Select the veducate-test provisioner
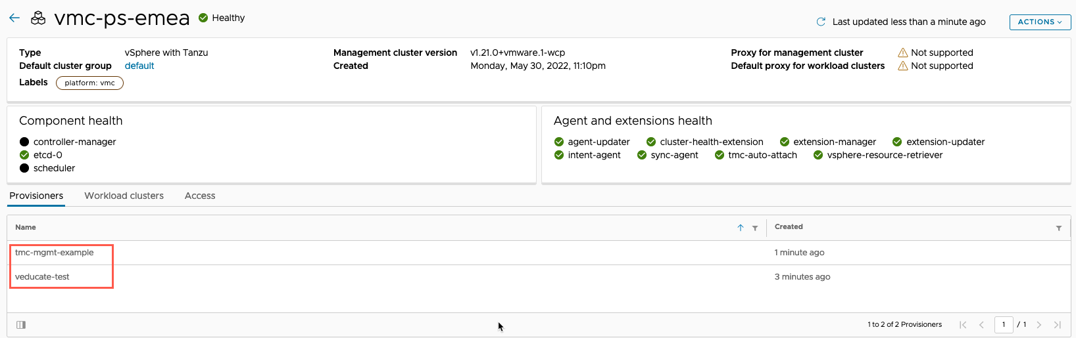 coord(42,277)
